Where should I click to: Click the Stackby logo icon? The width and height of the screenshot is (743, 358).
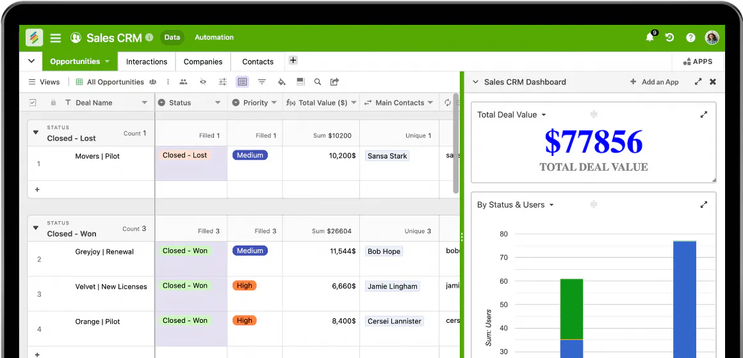click(34, 37)
